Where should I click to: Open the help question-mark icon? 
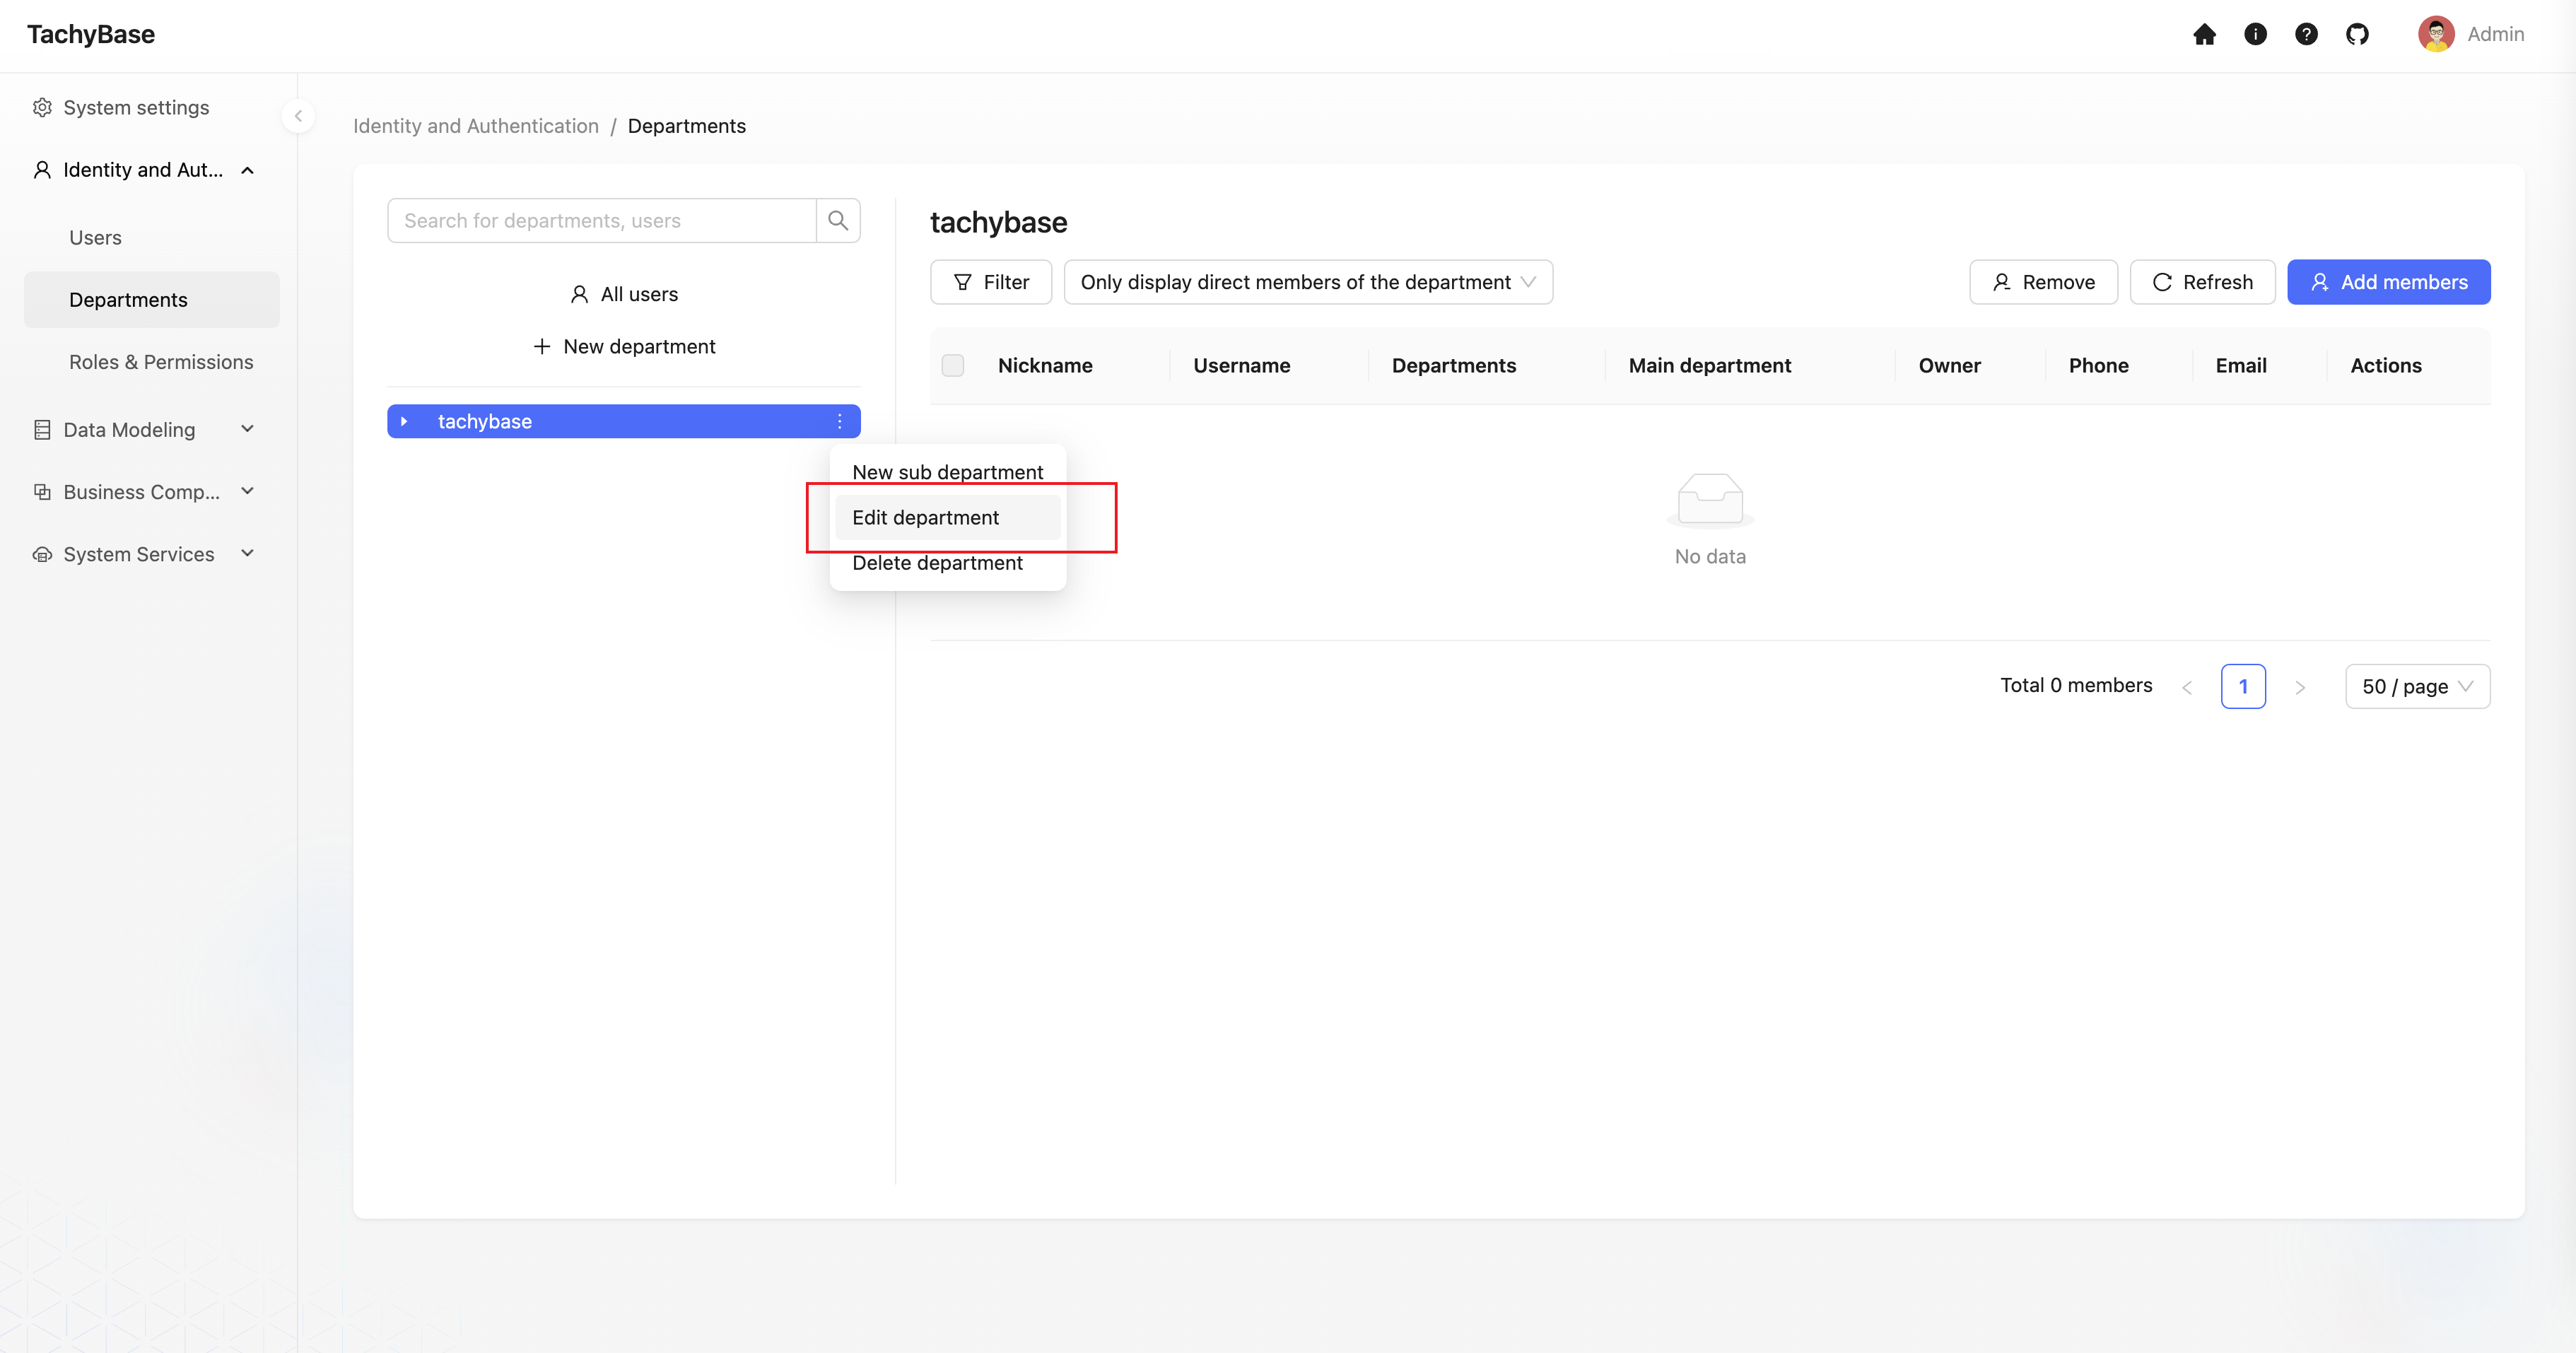pyautogui.click(x=2306, y=34)
